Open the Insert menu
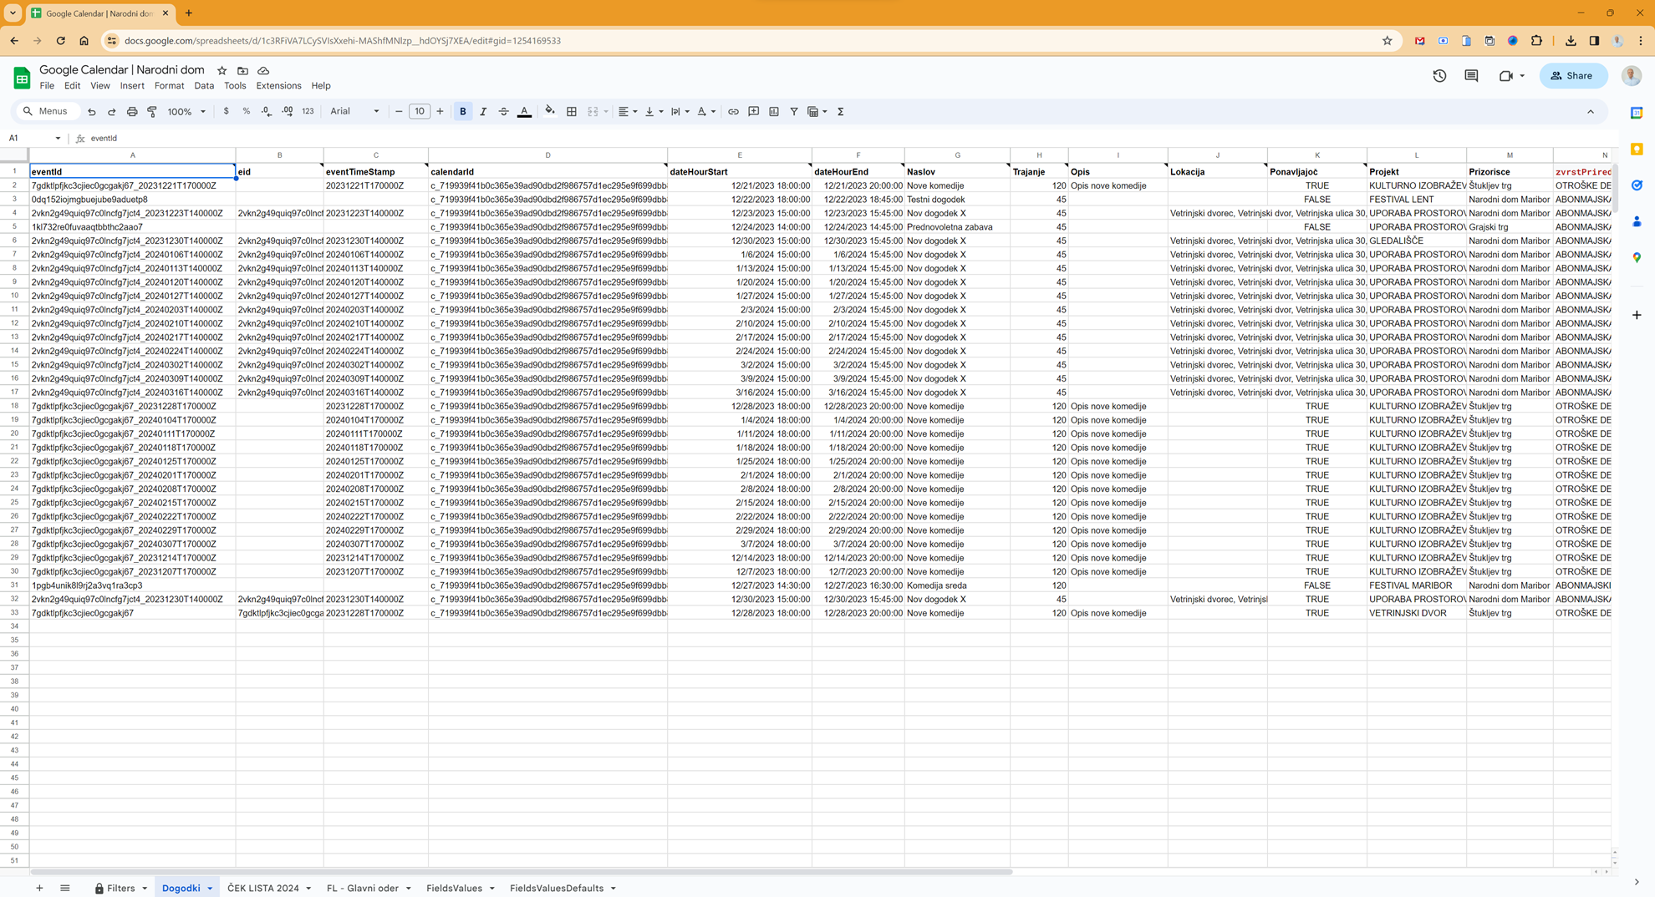The image size is (1655, 897). (132, 86)
